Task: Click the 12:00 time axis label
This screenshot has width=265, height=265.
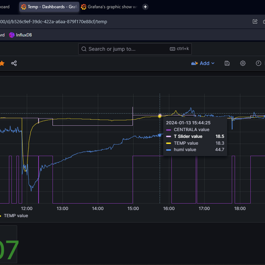Action: (x=26, y=208)
